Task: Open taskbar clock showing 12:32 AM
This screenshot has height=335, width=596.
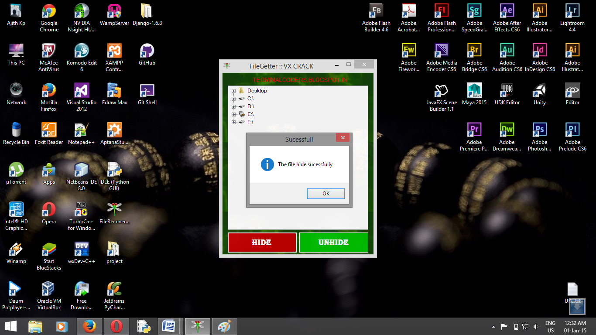Action: (575, 327)
